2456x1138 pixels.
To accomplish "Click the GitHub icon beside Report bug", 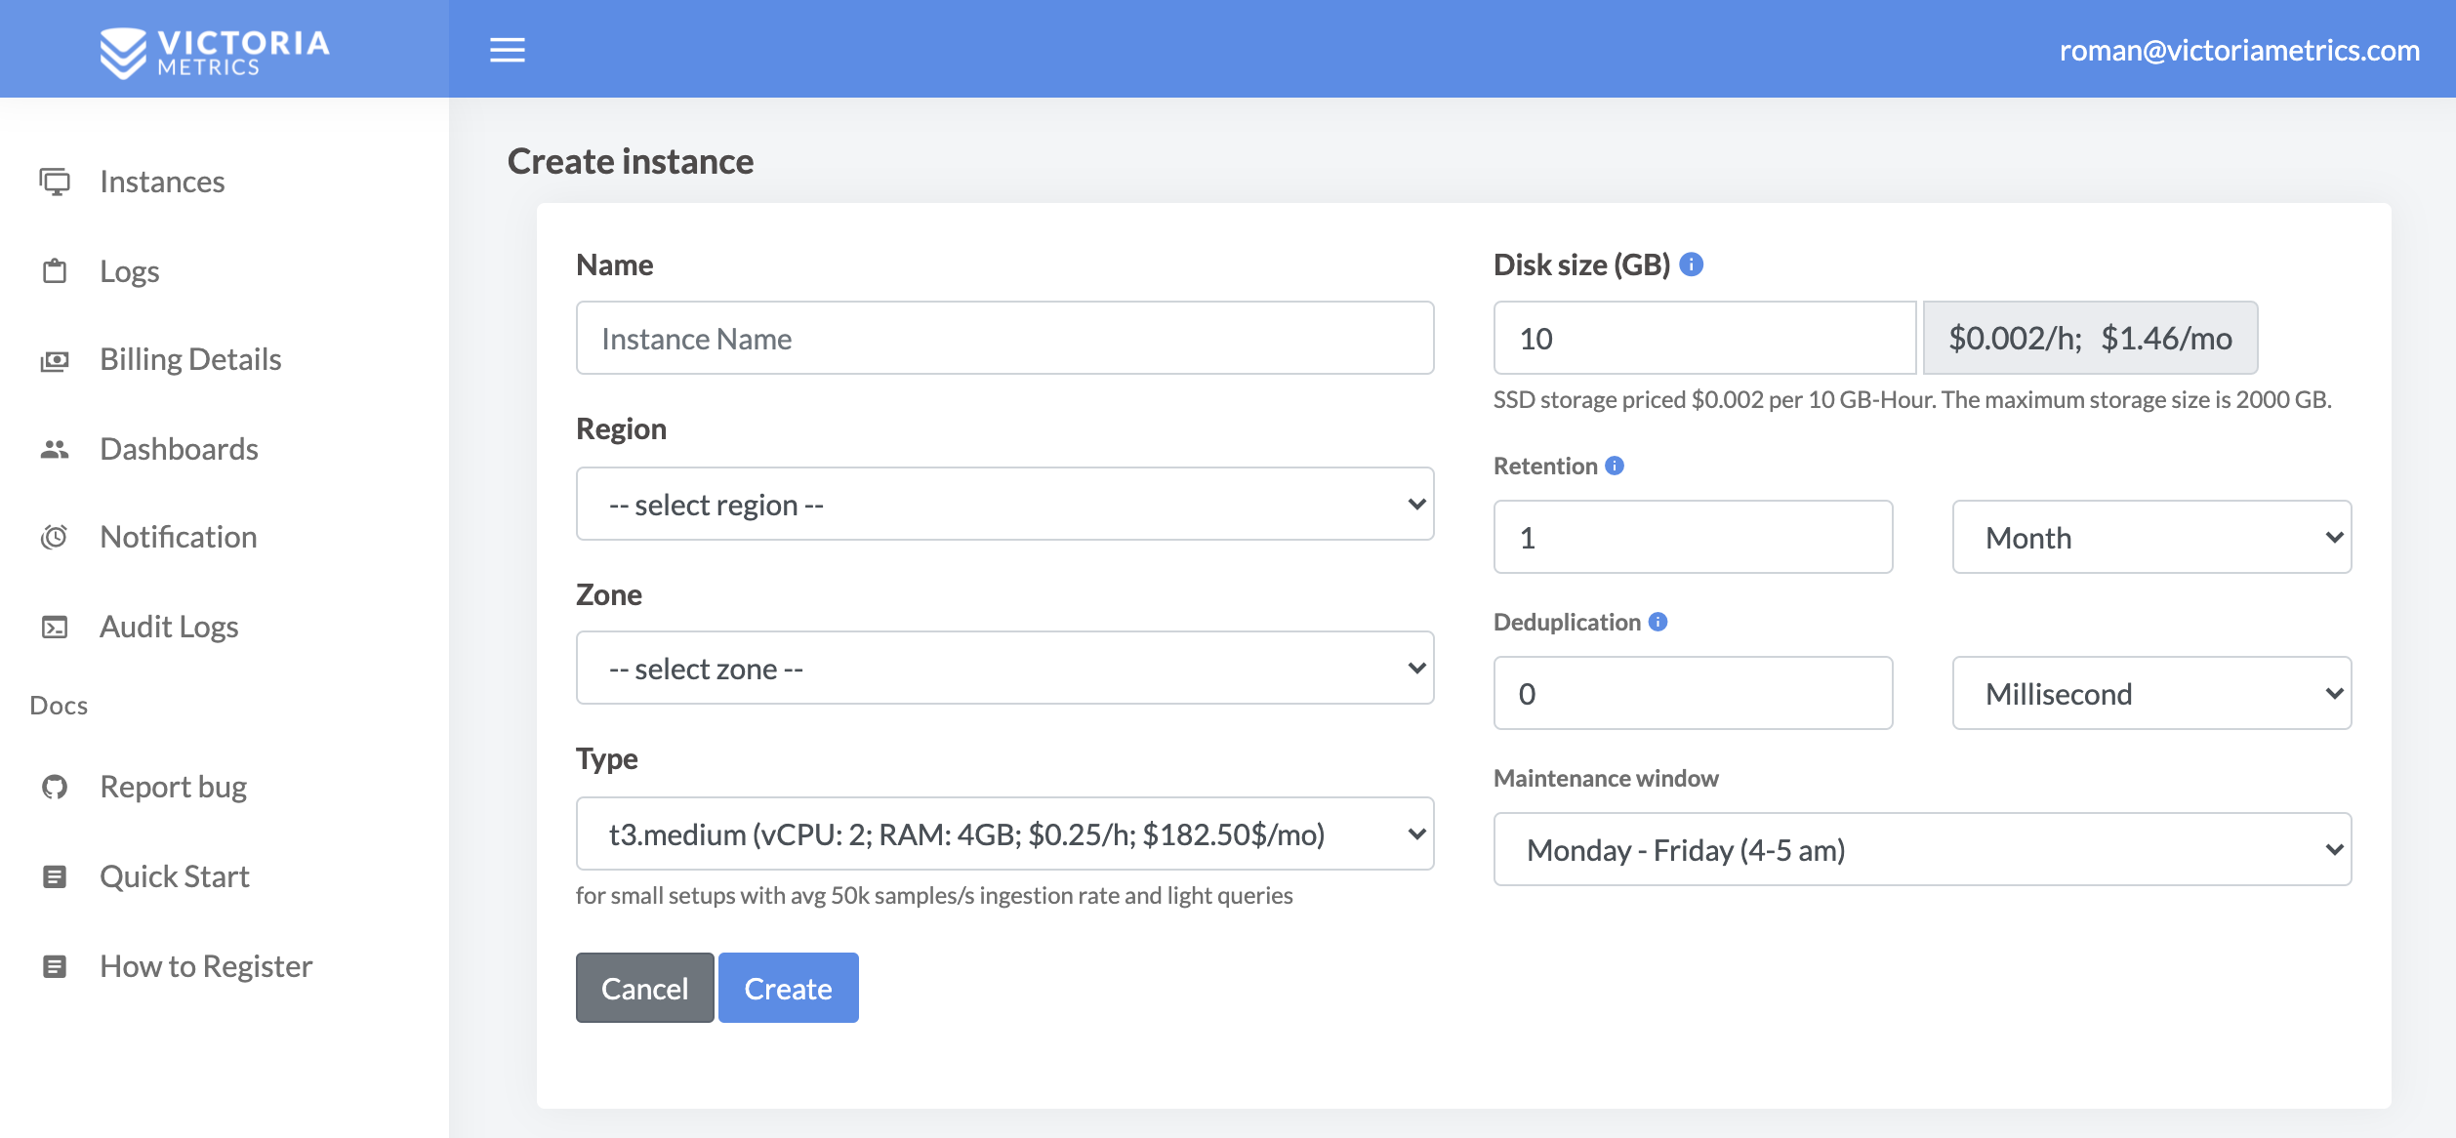I will point(55,787).
